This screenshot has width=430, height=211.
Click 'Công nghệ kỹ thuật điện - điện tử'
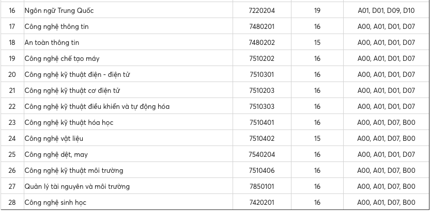click(78, 74)
